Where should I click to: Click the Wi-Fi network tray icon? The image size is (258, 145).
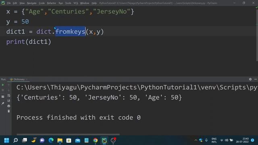(x=222, y=140)
